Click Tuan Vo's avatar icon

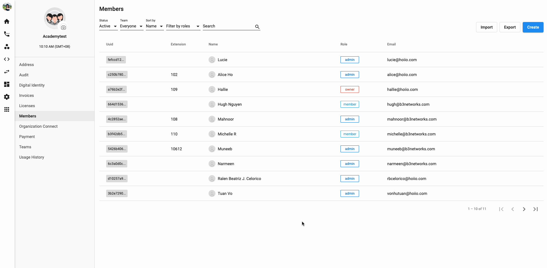[x=212, y=193]
